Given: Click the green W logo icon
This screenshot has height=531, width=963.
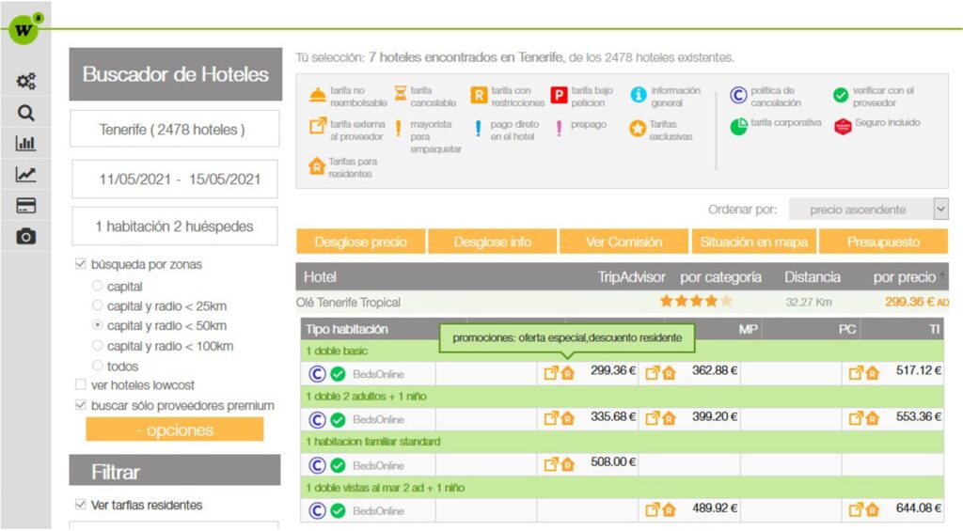Looking at the screenshot, I should 24,28.
